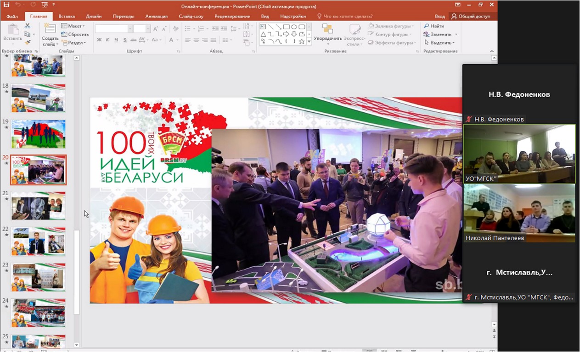Switch to the Слайд-шоу tab
The width and height of the screenshot is (580, 352).
(191, 16)
